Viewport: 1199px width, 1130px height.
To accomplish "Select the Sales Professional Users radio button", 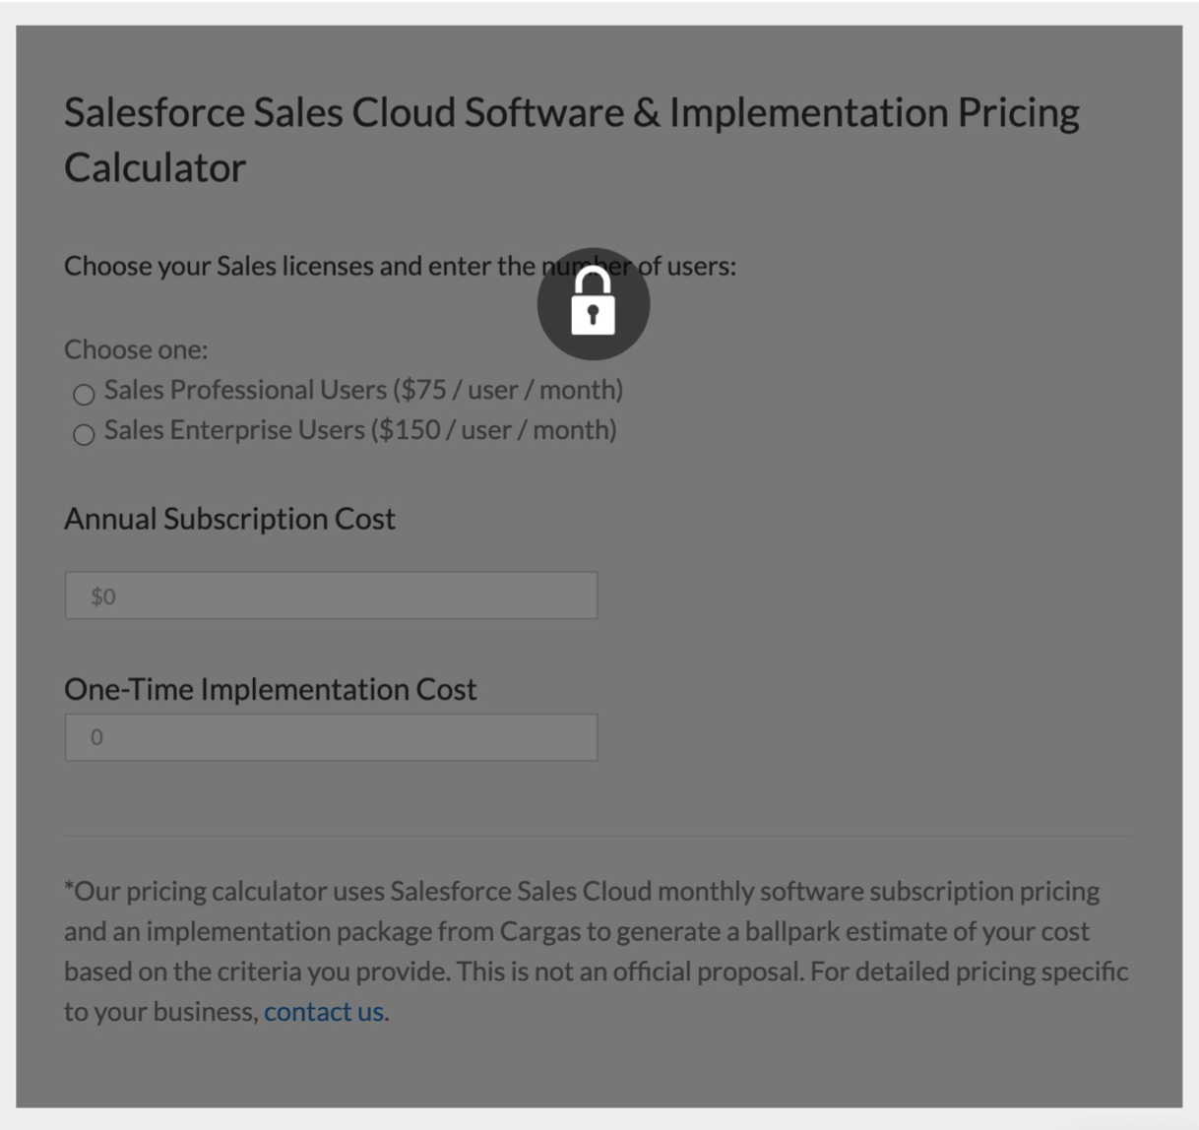I will (x=84, y=395).
